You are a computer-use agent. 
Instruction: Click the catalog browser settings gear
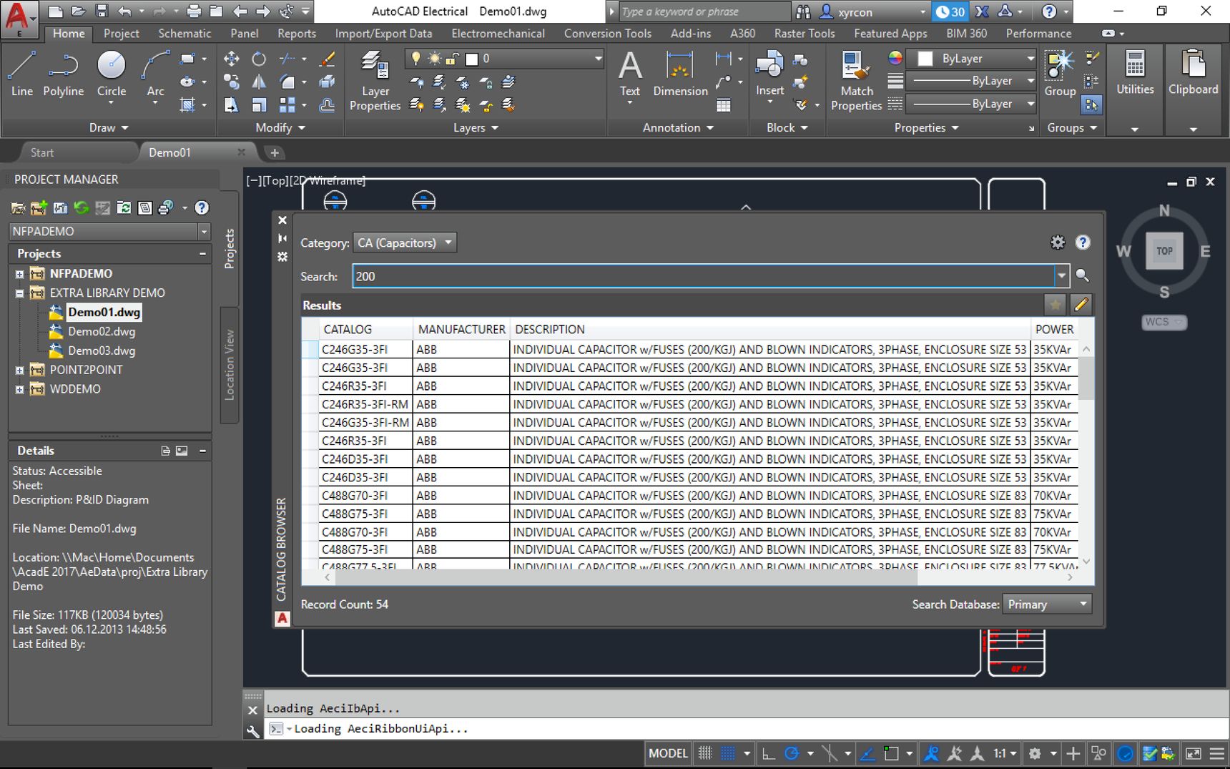click(x=1057, y=243)
